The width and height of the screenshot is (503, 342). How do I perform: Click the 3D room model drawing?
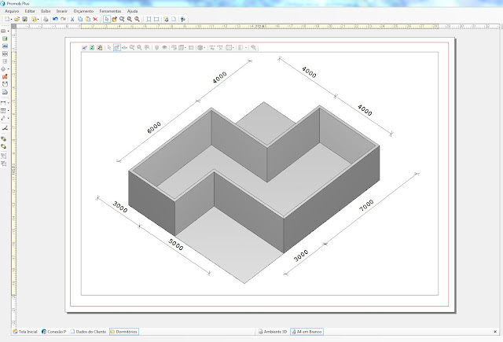(x=254, y=192)
